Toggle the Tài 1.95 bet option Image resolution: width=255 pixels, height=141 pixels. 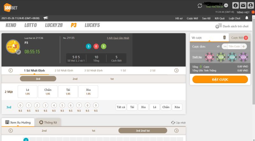click(68, 92)
